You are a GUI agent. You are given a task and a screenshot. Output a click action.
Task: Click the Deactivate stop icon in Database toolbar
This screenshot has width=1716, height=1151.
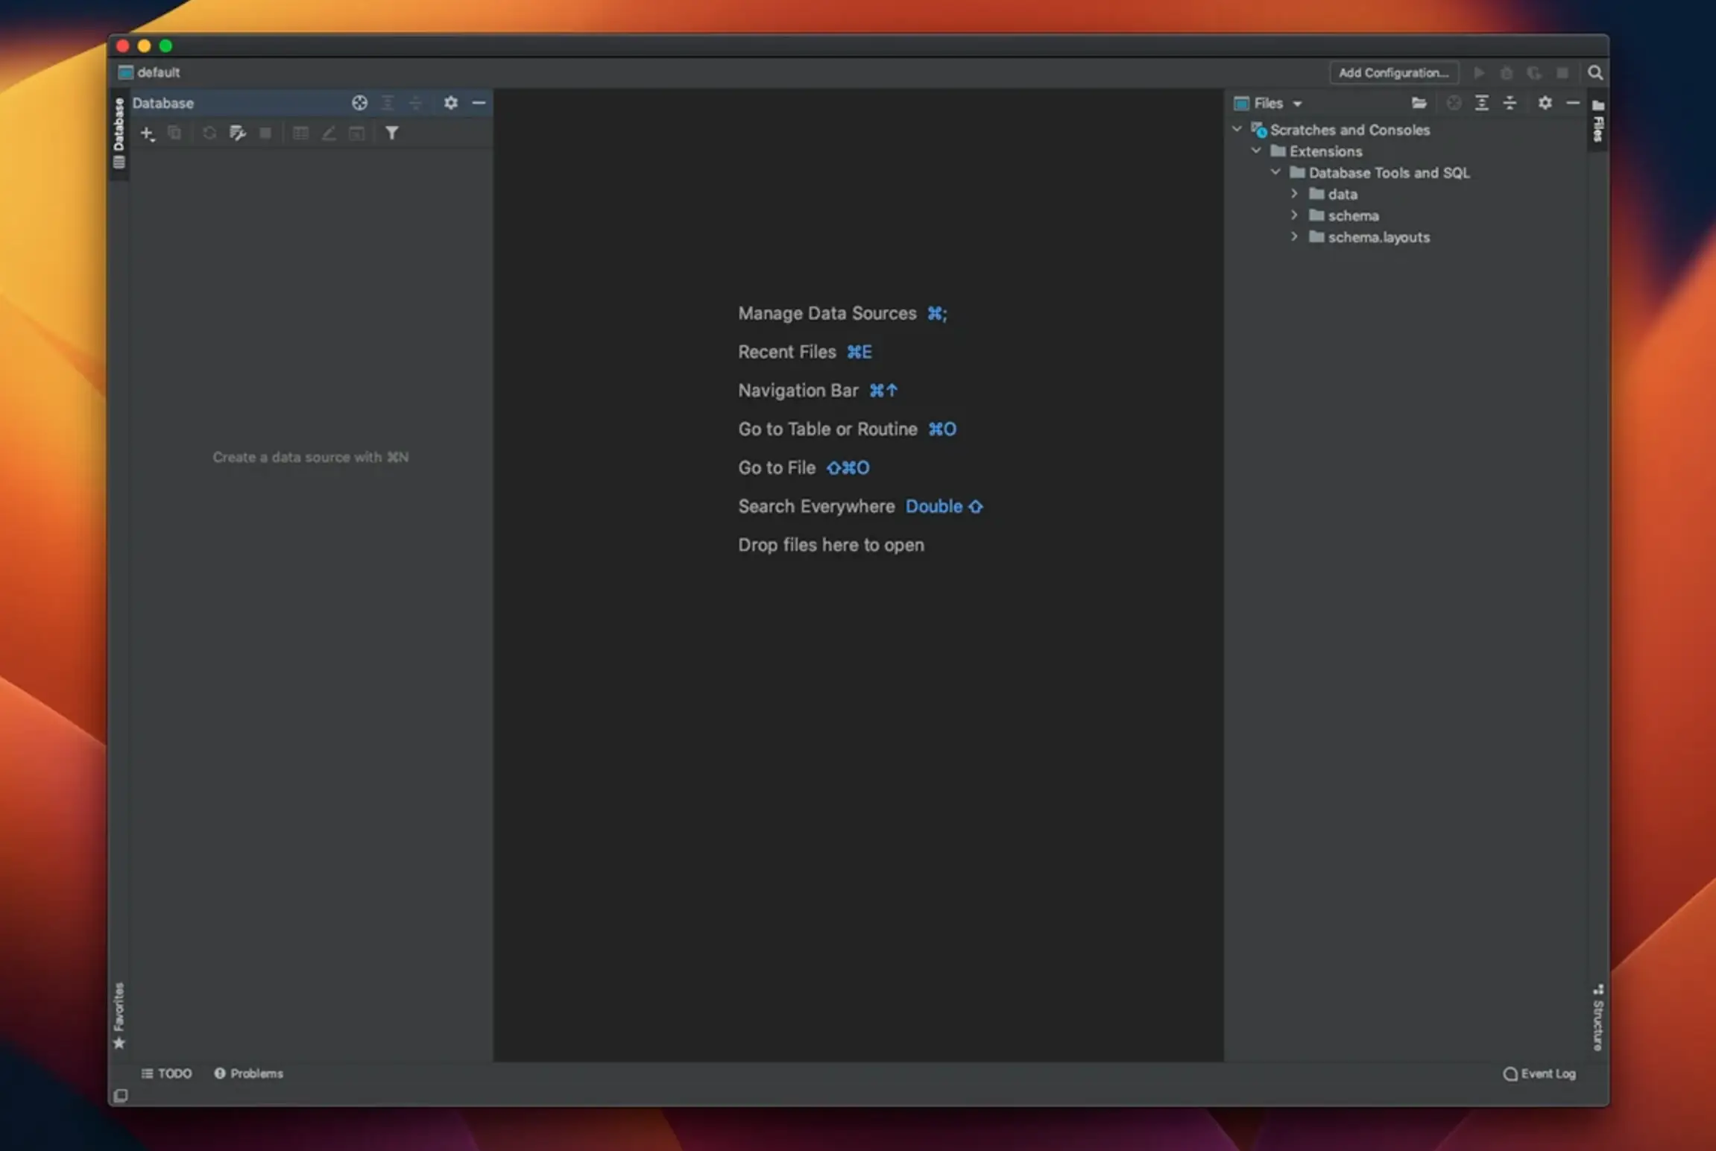click(265, 133)
